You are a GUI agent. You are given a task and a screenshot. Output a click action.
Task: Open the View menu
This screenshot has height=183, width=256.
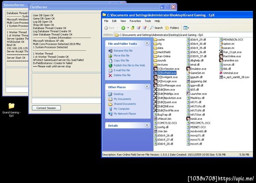[123, 21]
